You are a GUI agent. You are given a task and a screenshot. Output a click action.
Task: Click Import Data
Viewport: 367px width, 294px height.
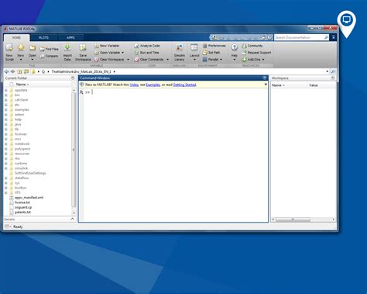point(67,53)
